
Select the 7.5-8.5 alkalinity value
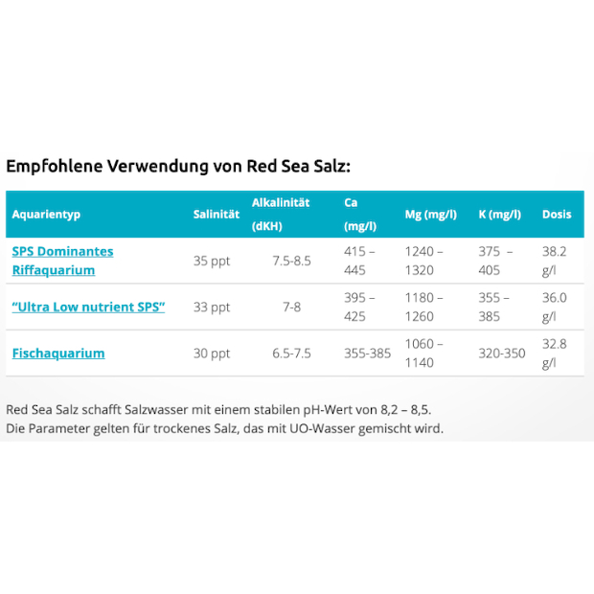coord(291,261)
